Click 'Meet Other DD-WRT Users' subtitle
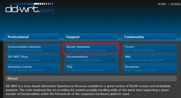 [140, 50]
